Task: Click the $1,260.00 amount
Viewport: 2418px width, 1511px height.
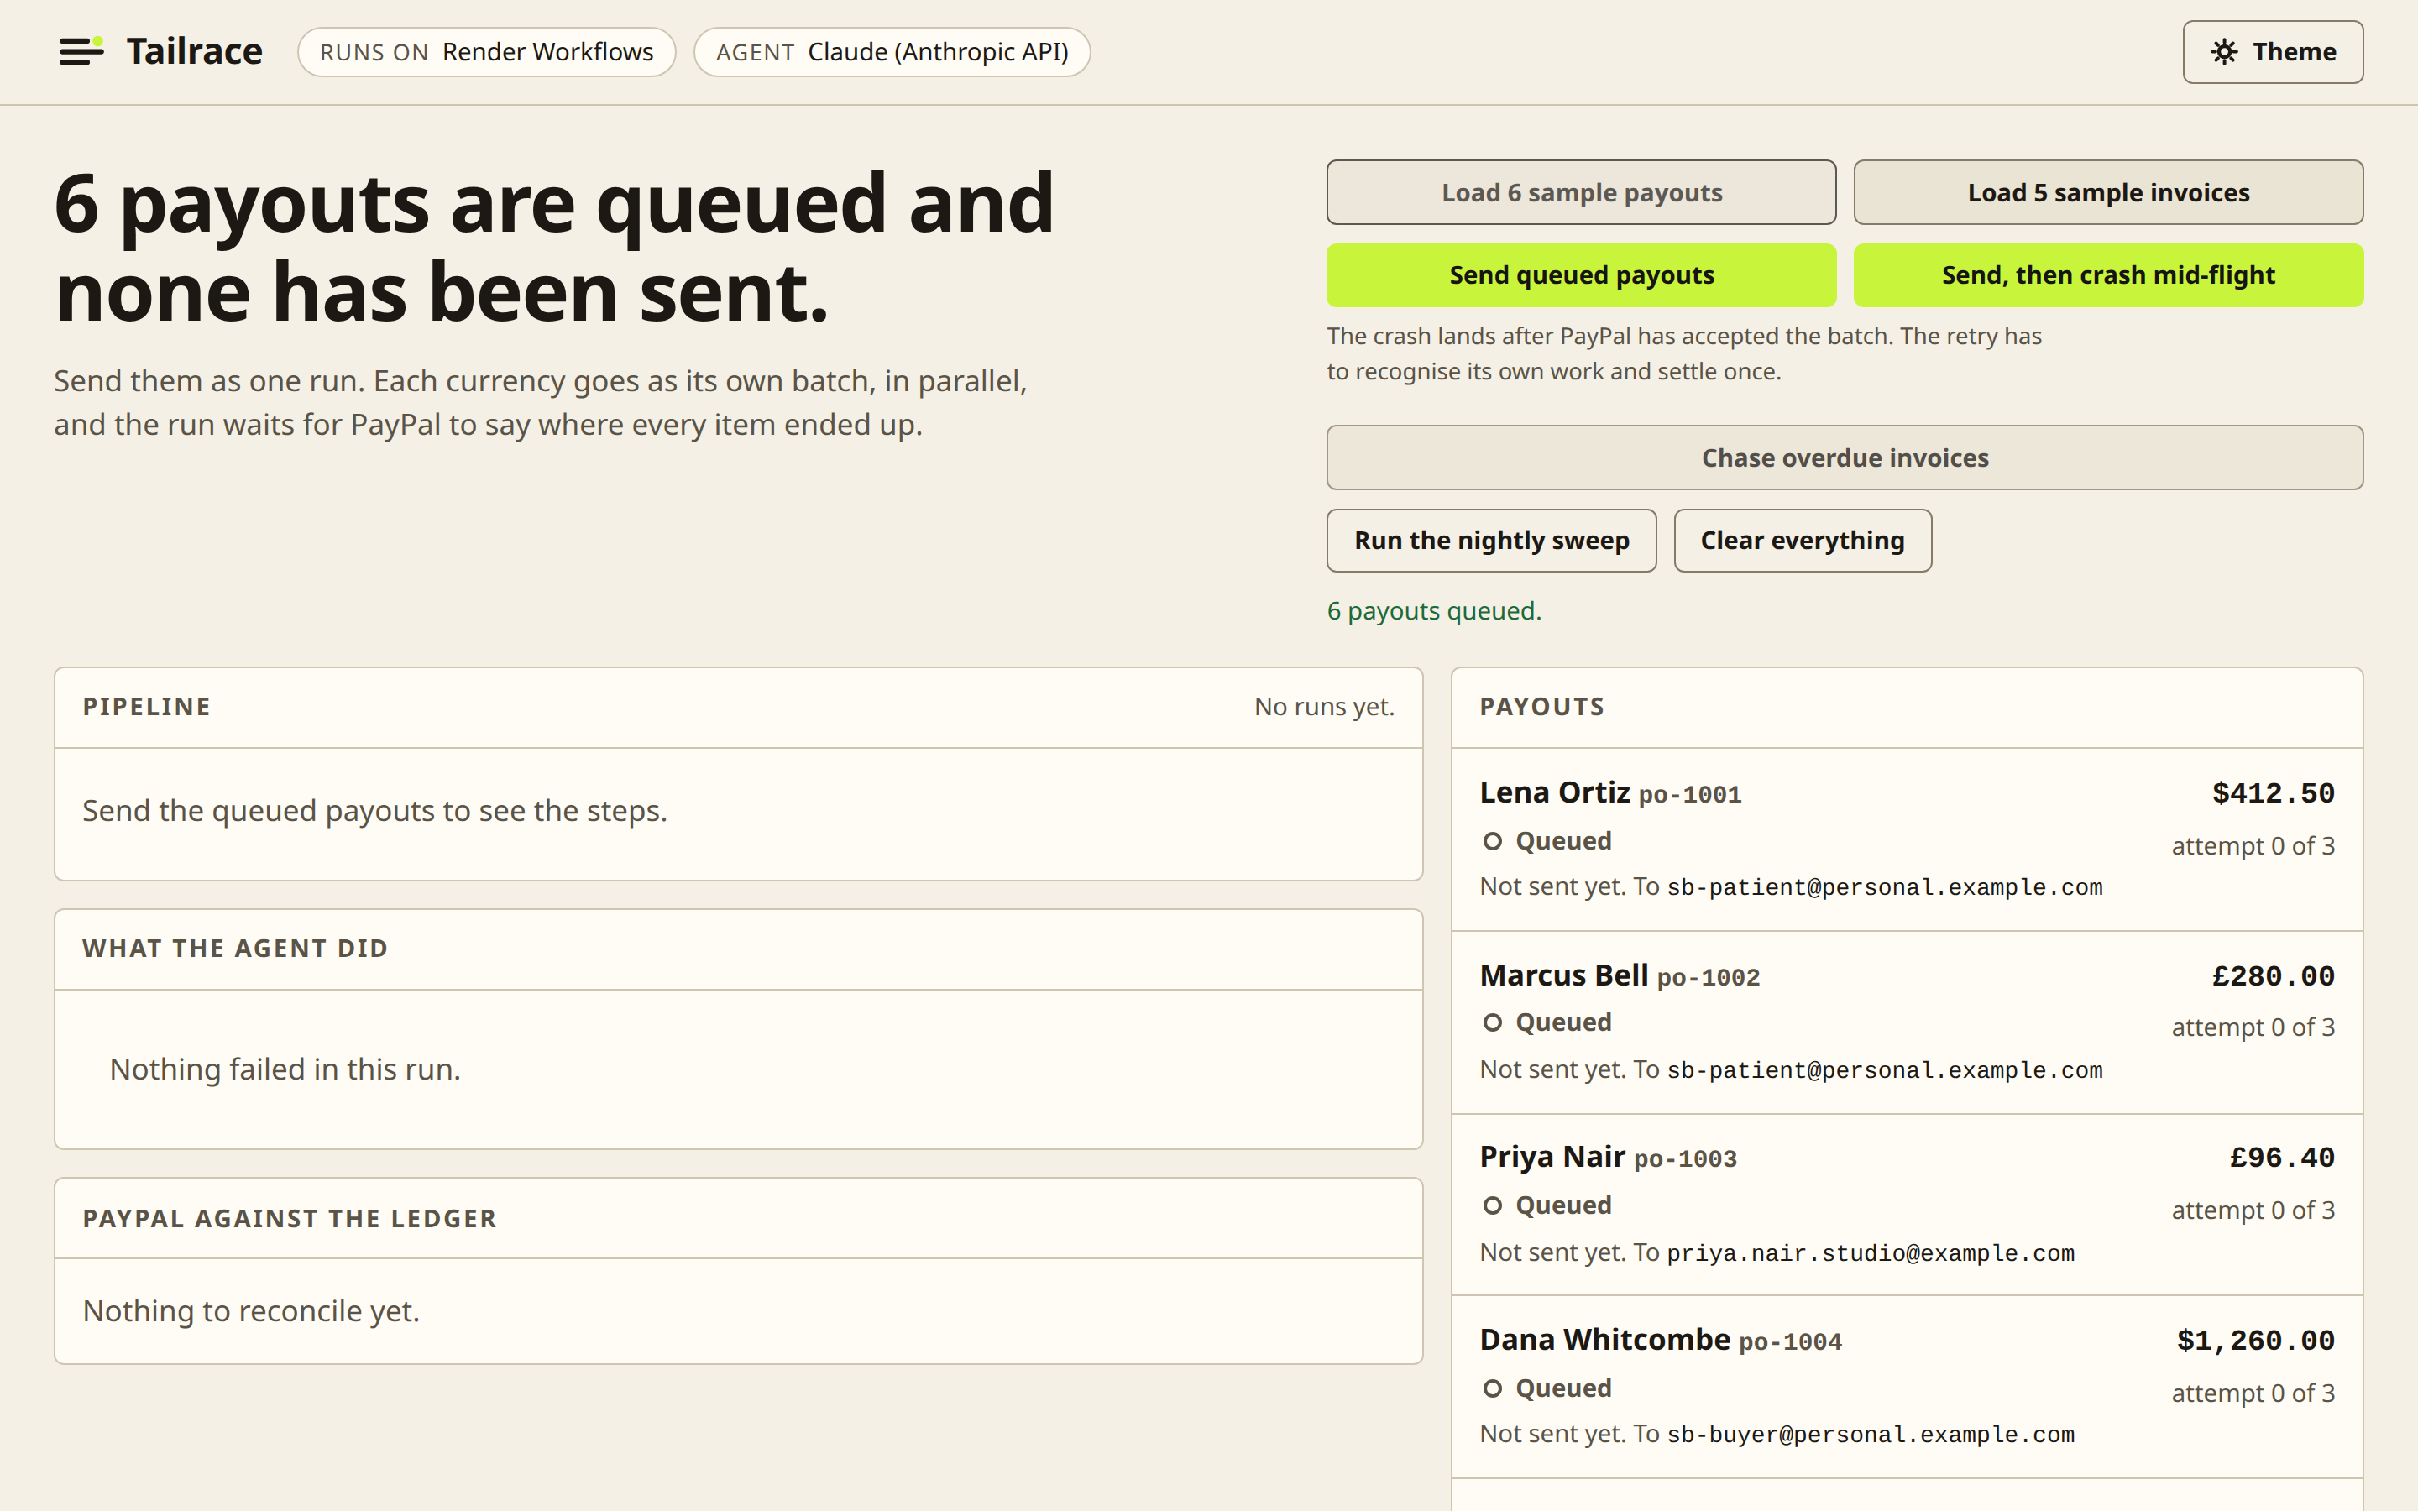Action: (x=2255, y=1341)
